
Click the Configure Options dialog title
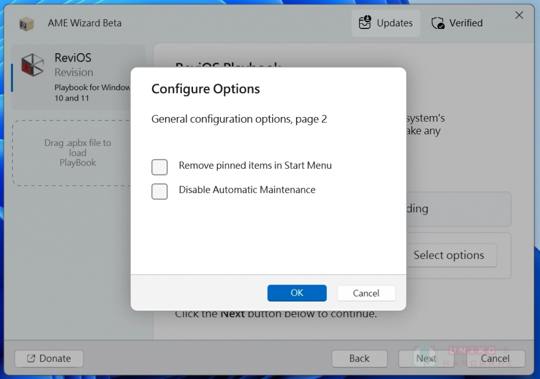(x=206, y=89)
